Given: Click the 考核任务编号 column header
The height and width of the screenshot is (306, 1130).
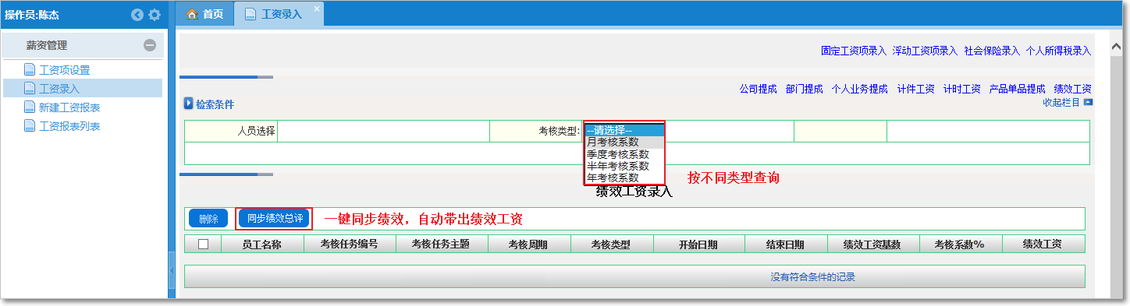Looking at the screenshot, I should click(x=349, y=244).
